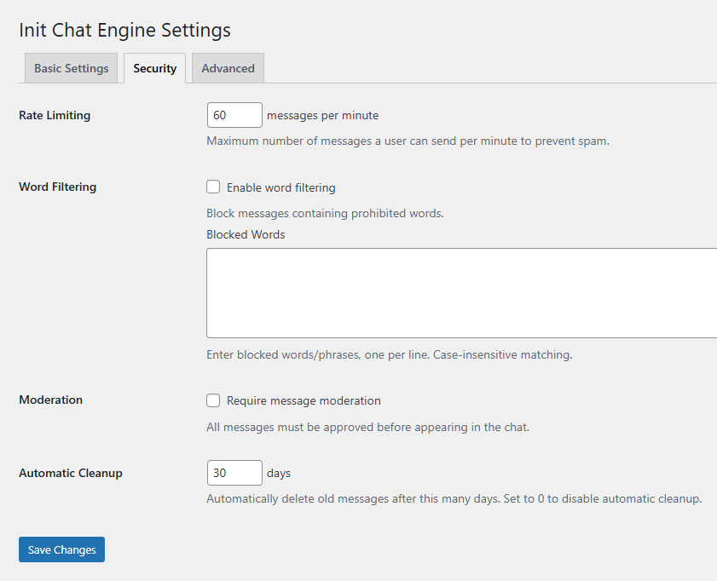Click the Automatic Cleanup setting label
The image size is (717, 581).
(x=70, y=473)
